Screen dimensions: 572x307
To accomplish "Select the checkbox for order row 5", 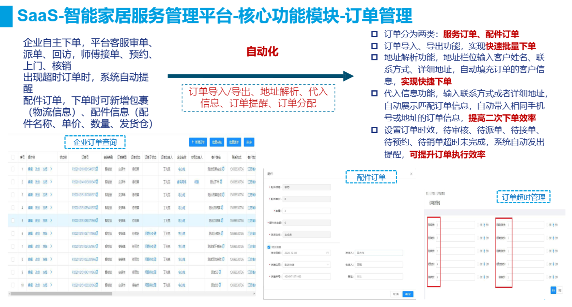I will click(x=13, y=221).
